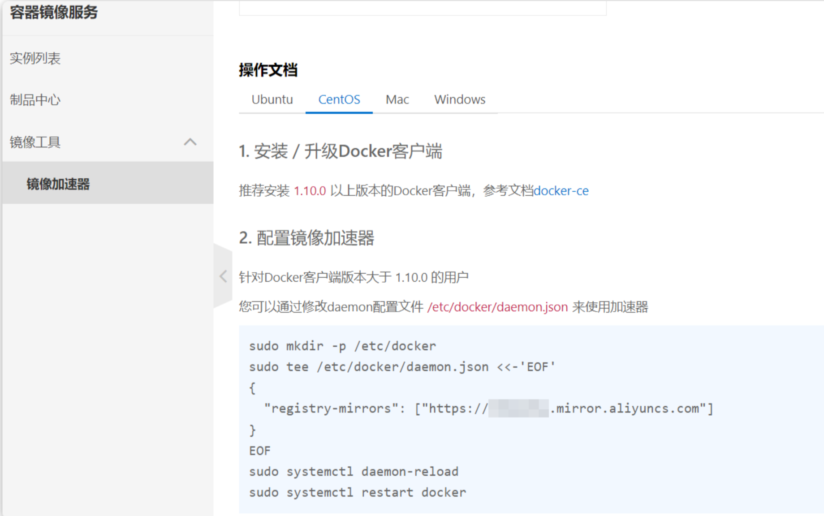Click heading 2. 配置镜像加速器
Image resolution: width=824 pixels, height=516 pixels.
pyautogui.click(x=306, y=238)
